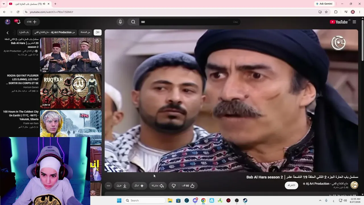
Task: Select the 'الكل' filter chip
Action: pos(98,32)
